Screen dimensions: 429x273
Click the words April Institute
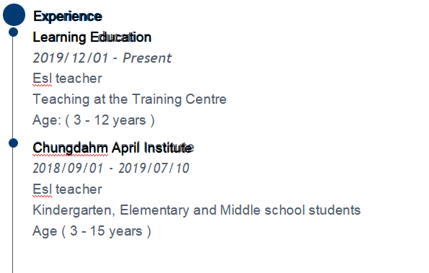tap(153, 148)
